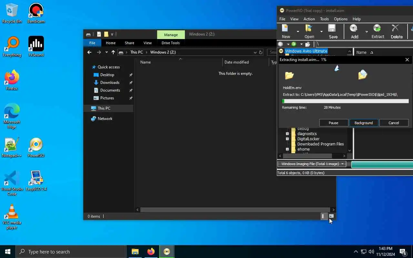Open the PowerISO File menu
The width and height of the screenshot is (413, 258).
tap(282, 19)
